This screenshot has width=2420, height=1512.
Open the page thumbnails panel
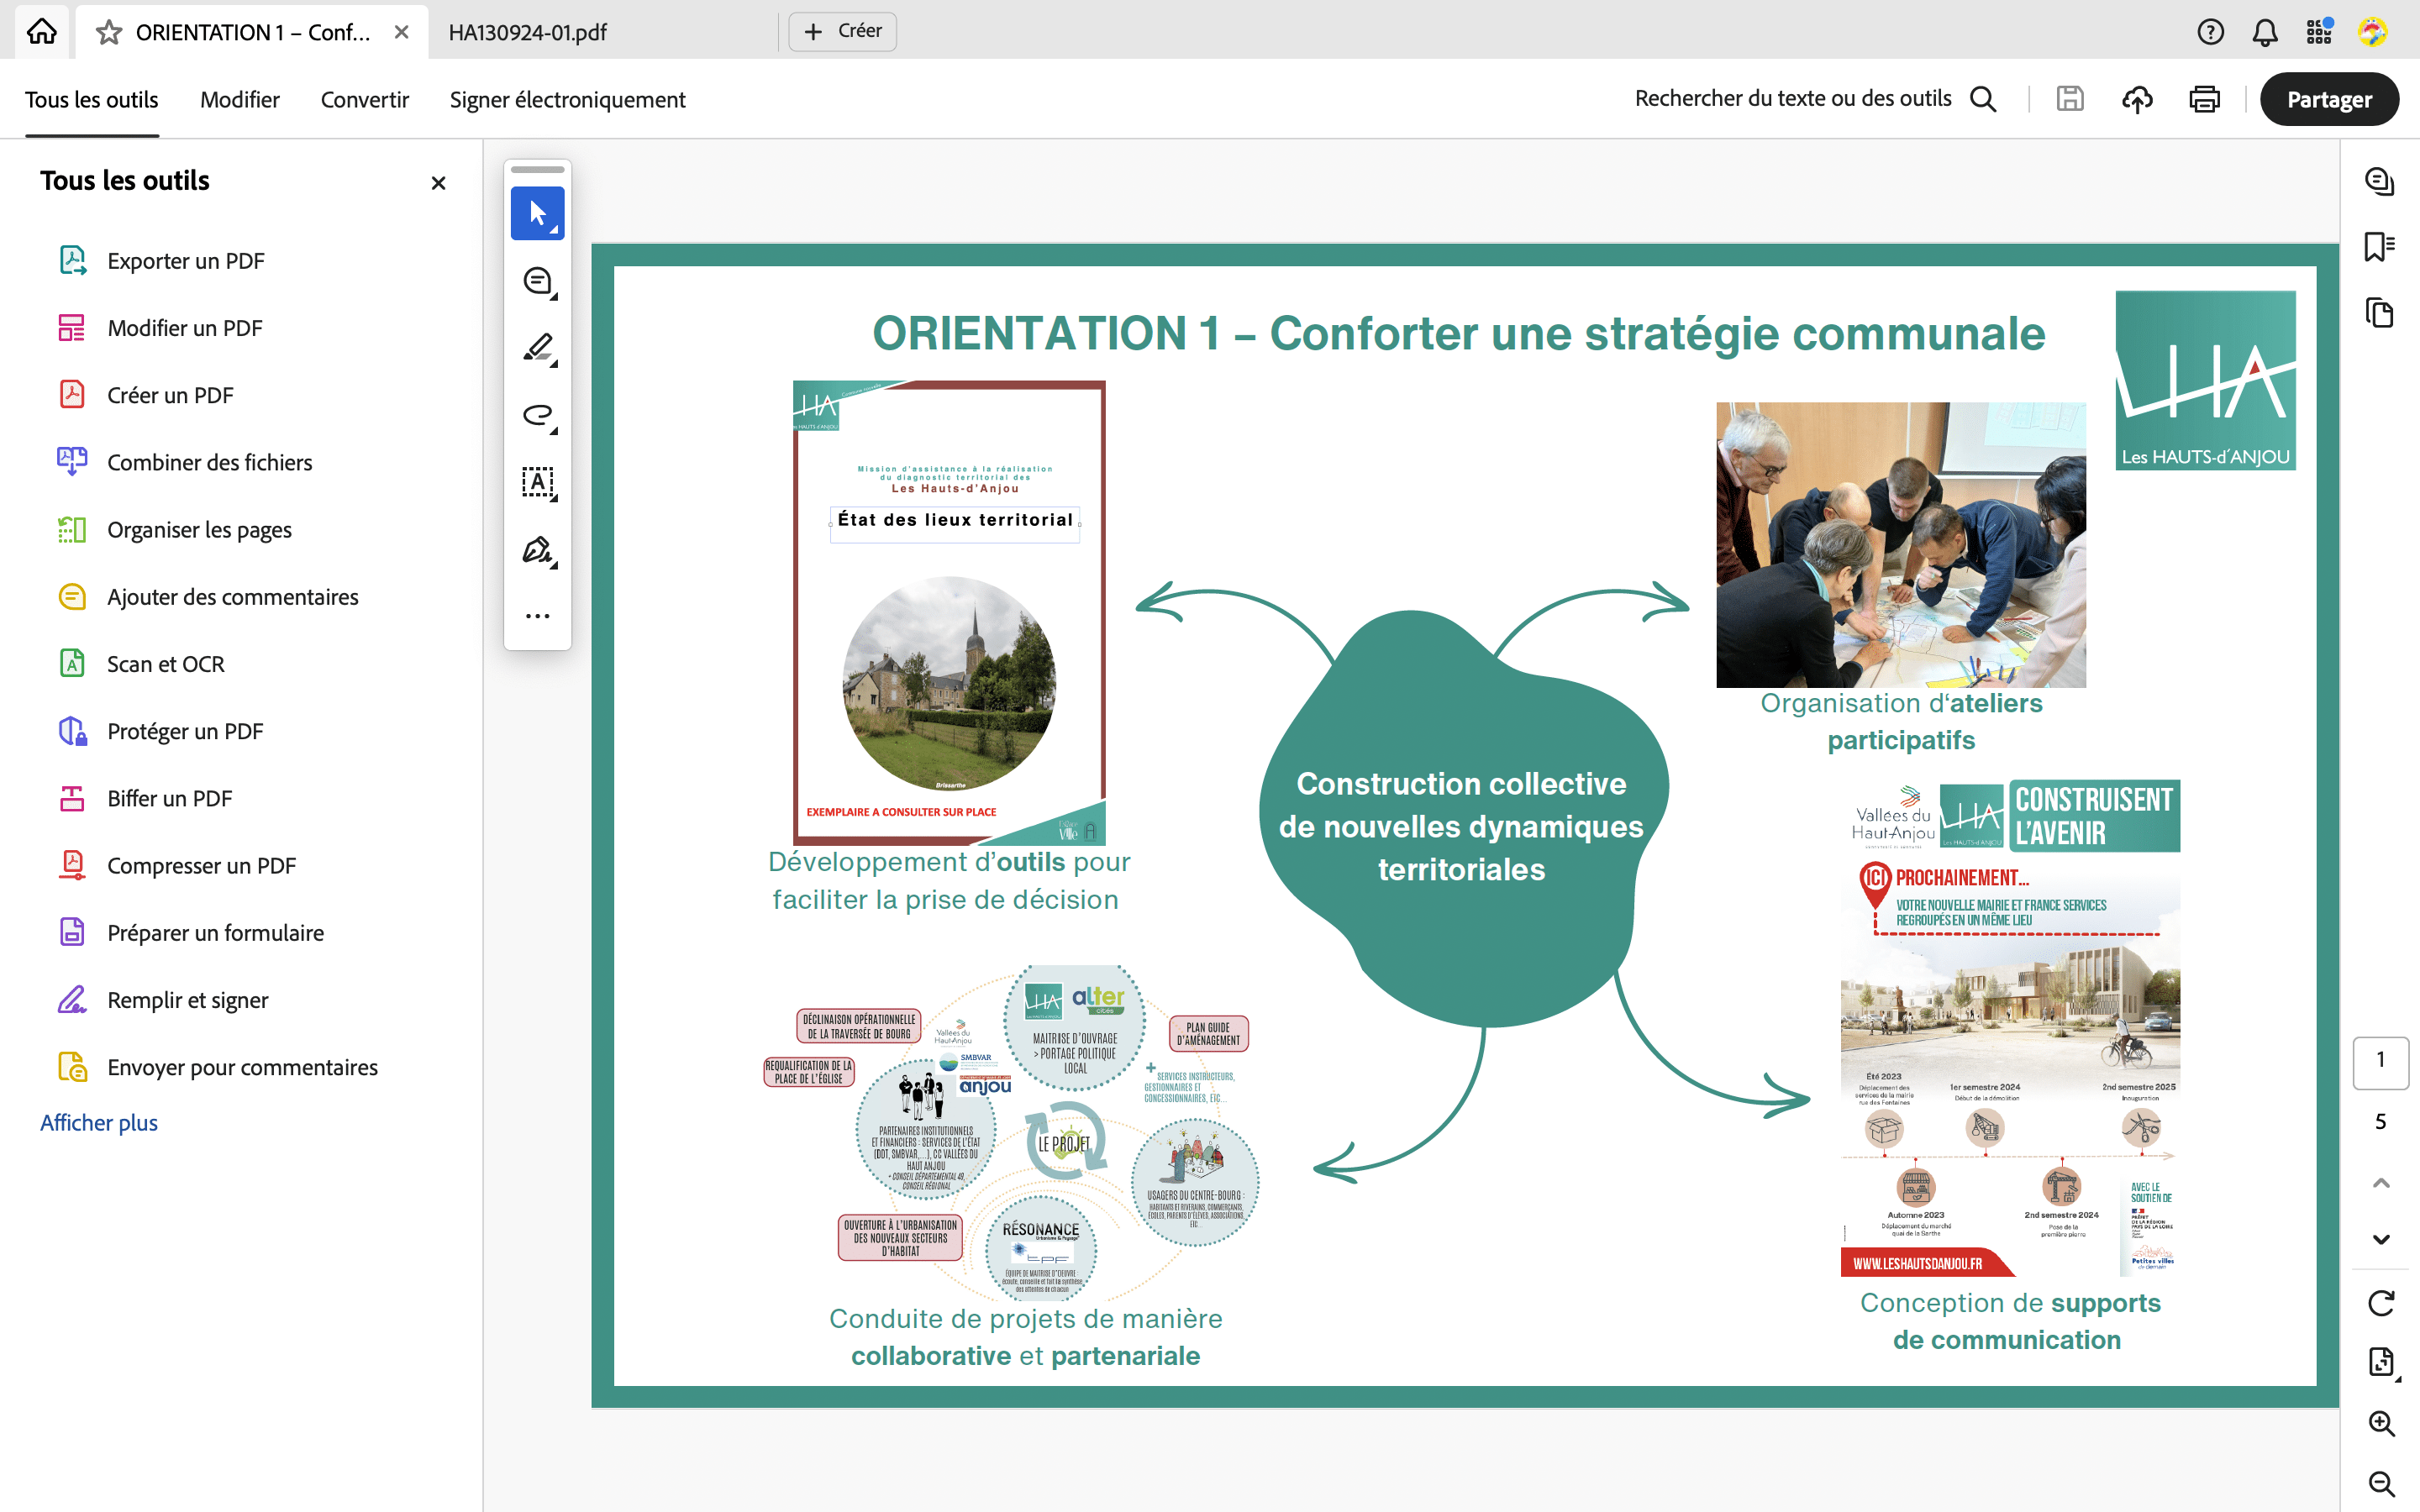[x=2380, y=313]
